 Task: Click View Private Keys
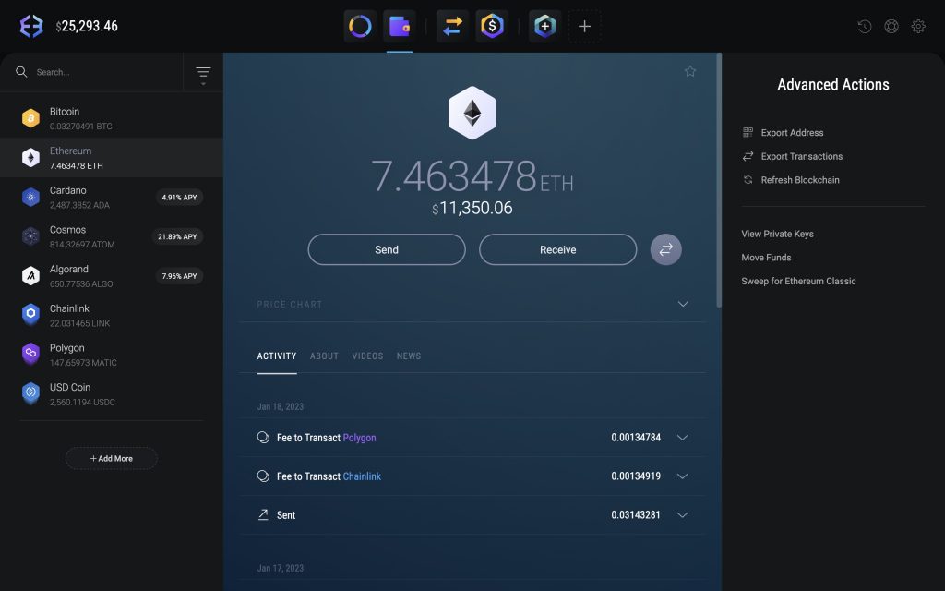[x=777, y=234]
